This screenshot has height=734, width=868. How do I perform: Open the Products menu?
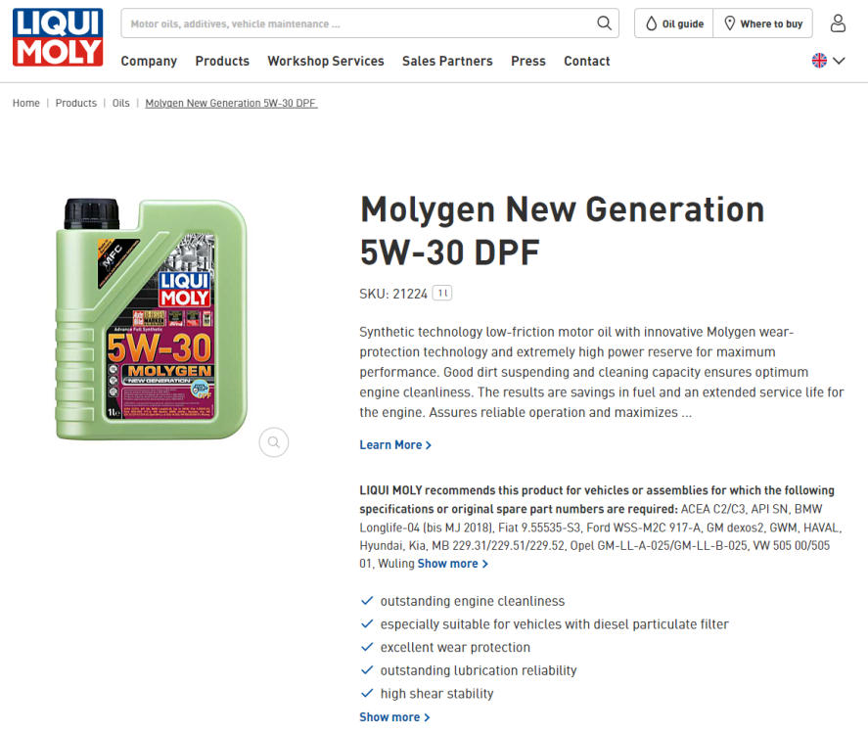tap(222, 61)
